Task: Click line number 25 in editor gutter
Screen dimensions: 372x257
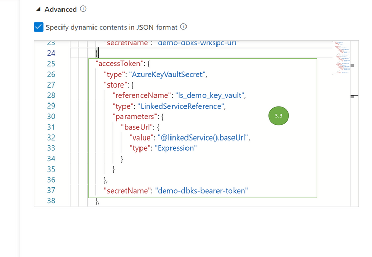Action: pyautogui.click(x=51, y=64)
